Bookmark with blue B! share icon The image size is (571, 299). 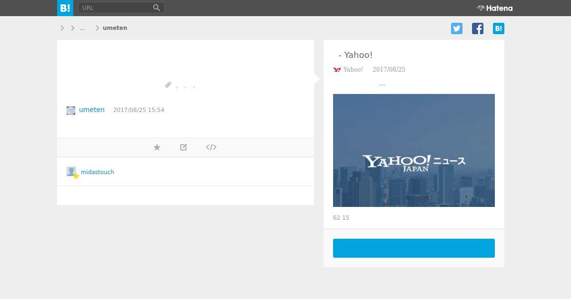point(499,28)
